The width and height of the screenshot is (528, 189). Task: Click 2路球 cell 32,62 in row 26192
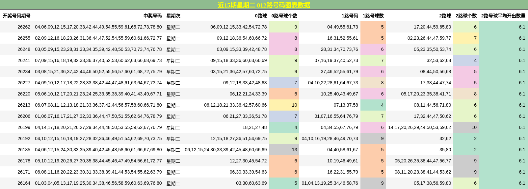(x=445, y=138)
